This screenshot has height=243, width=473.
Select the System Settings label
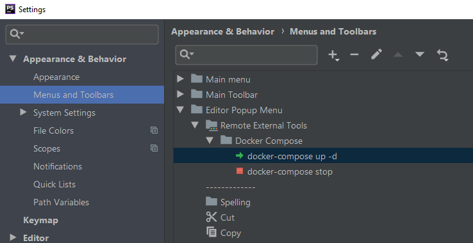pos(64,113)
